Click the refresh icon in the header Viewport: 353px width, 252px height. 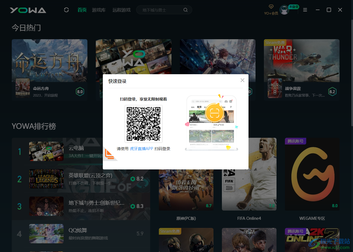(x=66, y=10)
